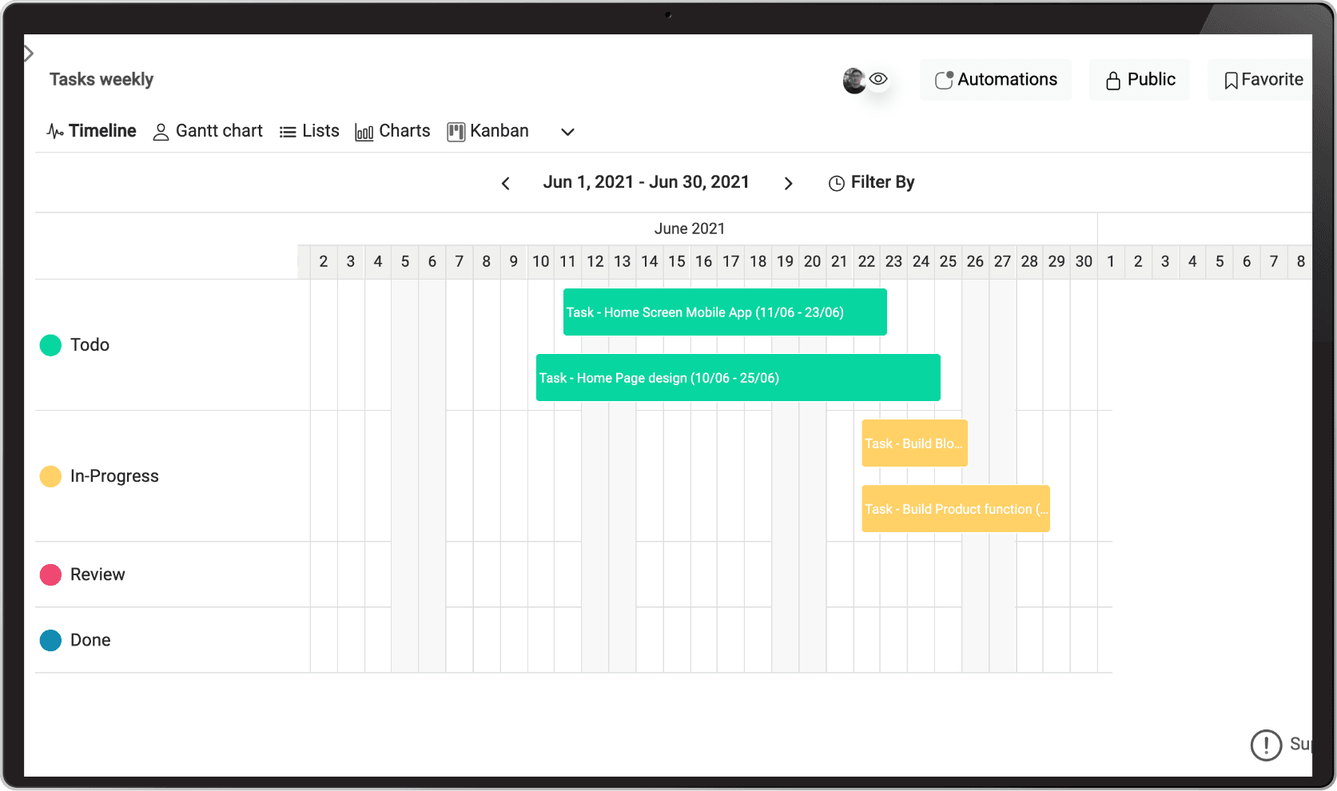The width and height of the screenshot is (1337, 791).
Task: Click the user avatar picture
Action: click(854, 80)
